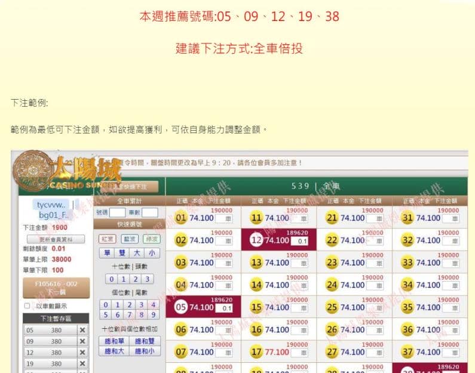Click the yellow ball number 04
Image resolution: width=475 pixels, height=373 pixels.
(181, 285)
